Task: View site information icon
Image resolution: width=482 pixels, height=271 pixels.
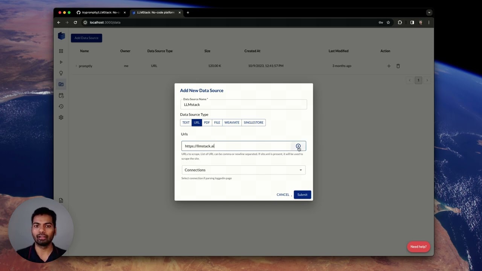Action: pyautogui.click(x=85, y=23)
